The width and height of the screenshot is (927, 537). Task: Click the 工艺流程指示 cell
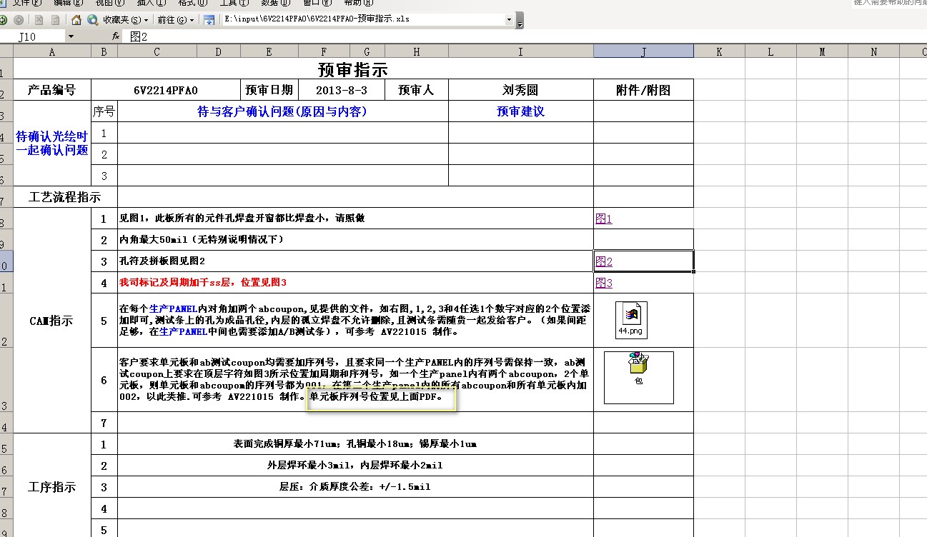pos(65,197)
